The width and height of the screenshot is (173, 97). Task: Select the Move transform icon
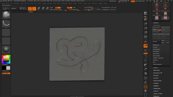coord(39,8)
